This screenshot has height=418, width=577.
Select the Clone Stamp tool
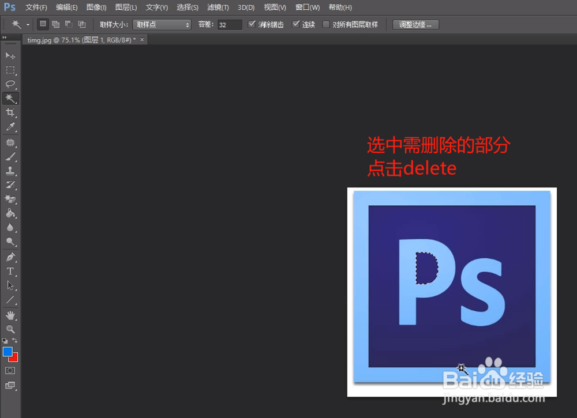coord(10,171)
